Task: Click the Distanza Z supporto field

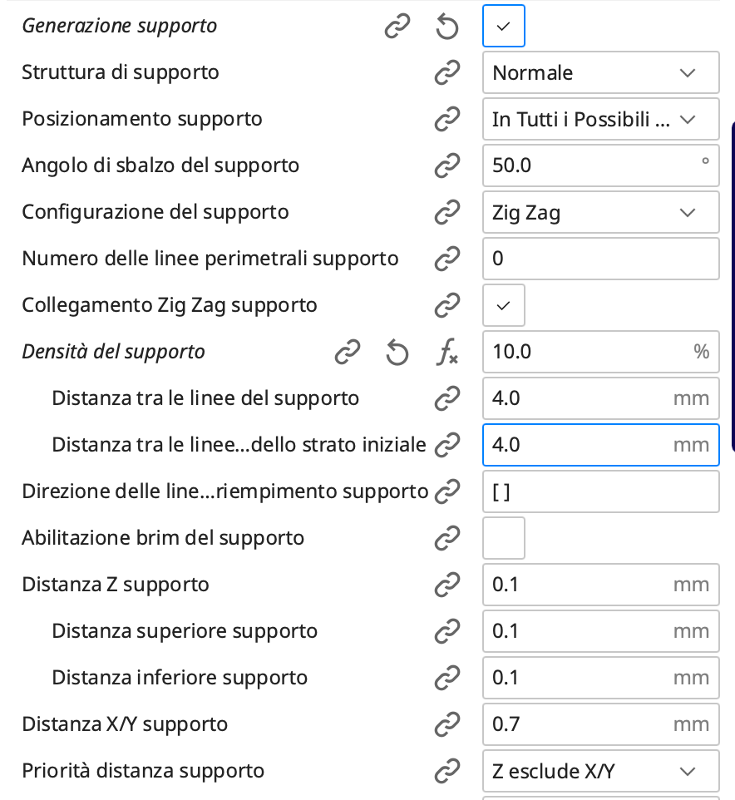Action: (x=582, y=585)
